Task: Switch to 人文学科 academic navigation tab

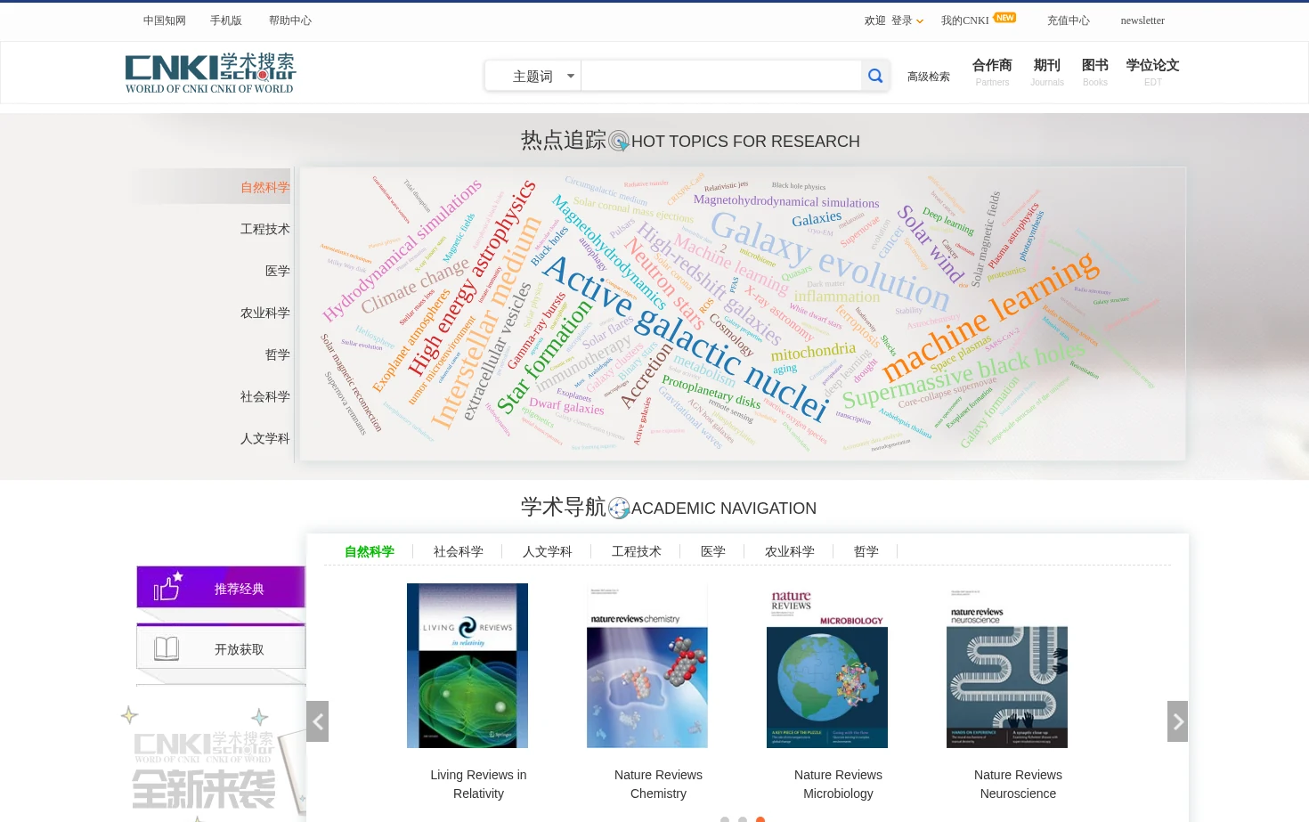Action: [548, 551]
